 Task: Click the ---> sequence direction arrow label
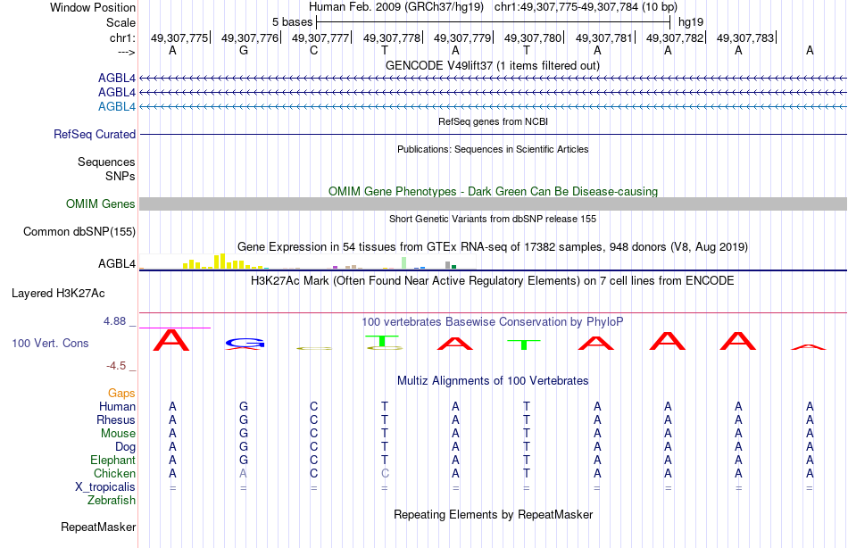(x=126, y=52)
